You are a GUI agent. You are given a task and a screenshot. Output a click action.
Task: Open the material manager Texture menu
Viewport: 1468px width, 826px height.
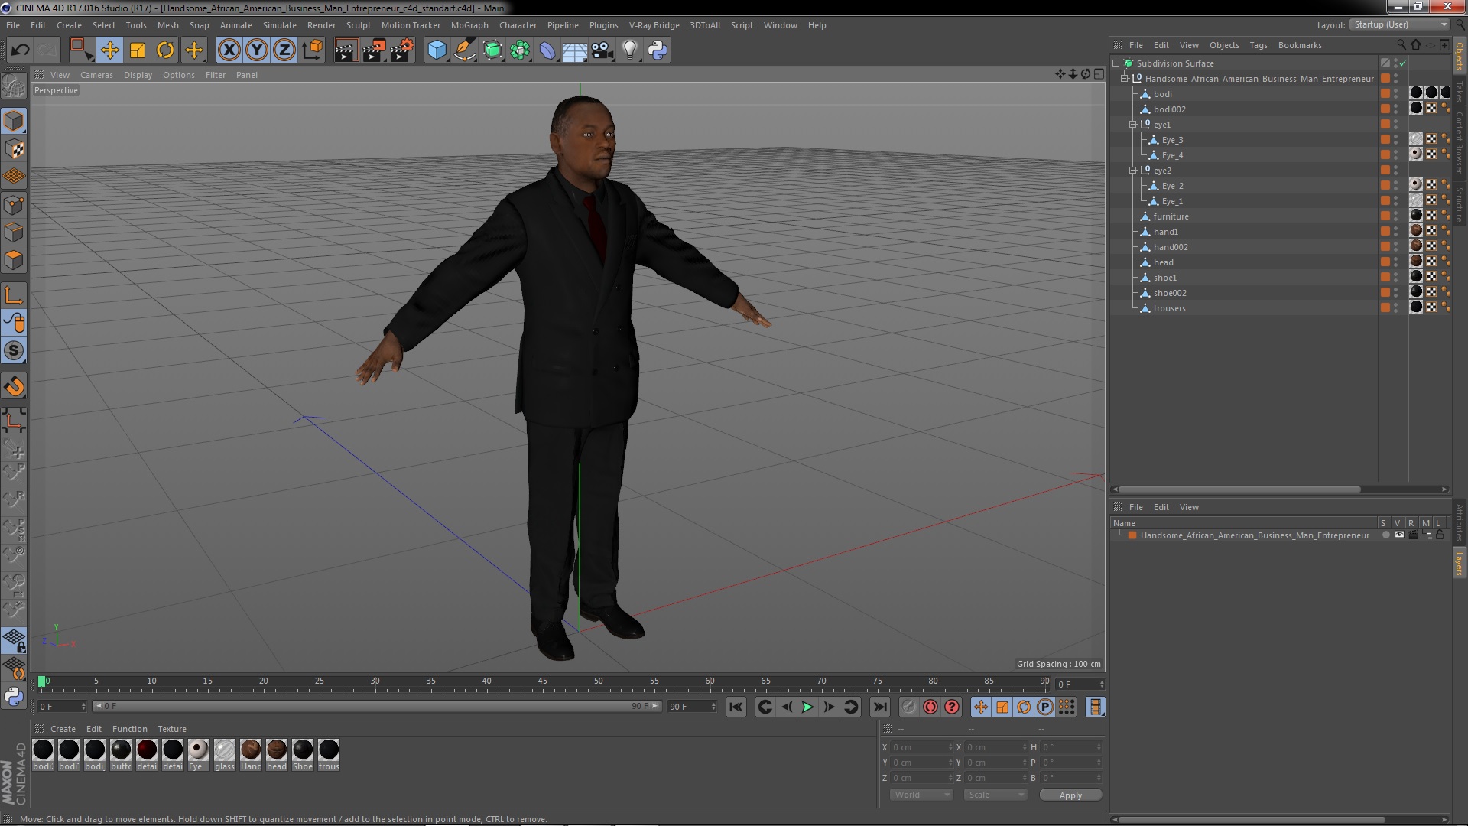click(x=172, y=729)
